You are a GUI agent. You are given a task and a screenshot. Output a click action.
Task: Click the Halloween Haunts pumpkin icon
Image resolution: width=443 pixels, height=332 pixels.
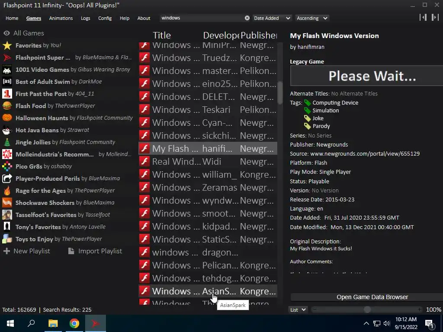coord(7,118)
